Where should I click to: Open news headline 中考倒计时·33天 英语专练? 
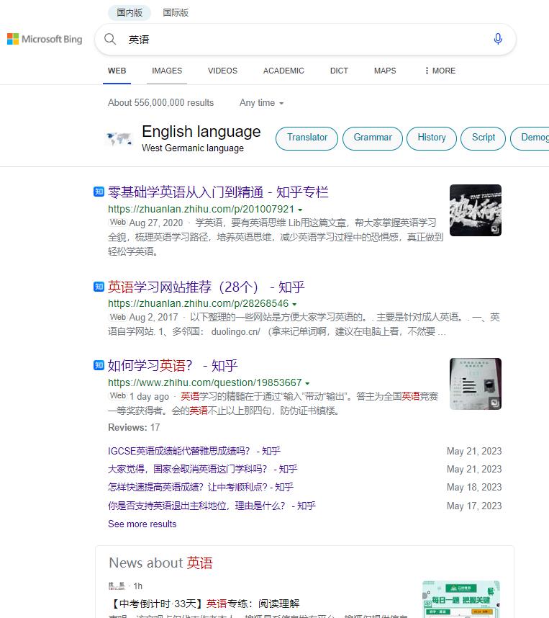204,604
